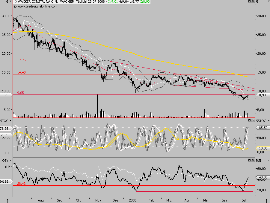Close the RSI indicator pane
This screenshot has height=203, width=270.
point(253,161)
